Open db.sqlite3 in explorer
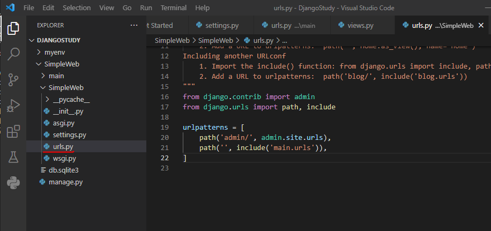The height and width of the screenshot is (231, 491). (86, 170)
